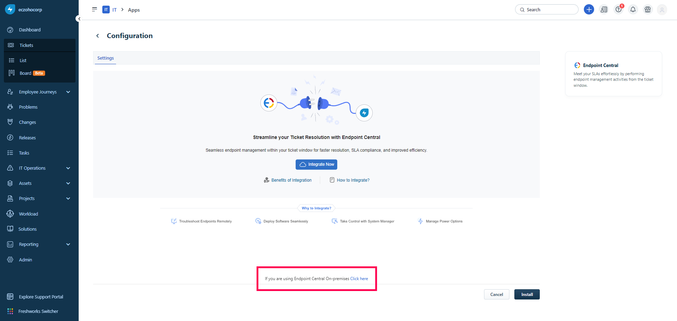Click the Apps breadcrumb
The width and height of the screenshot is (677, 321).
click(134, 10)
